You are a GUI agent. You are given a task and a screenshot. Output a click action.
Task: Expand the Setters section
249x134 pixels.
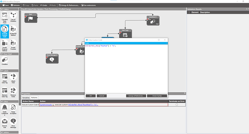click(x=2, y=132)
